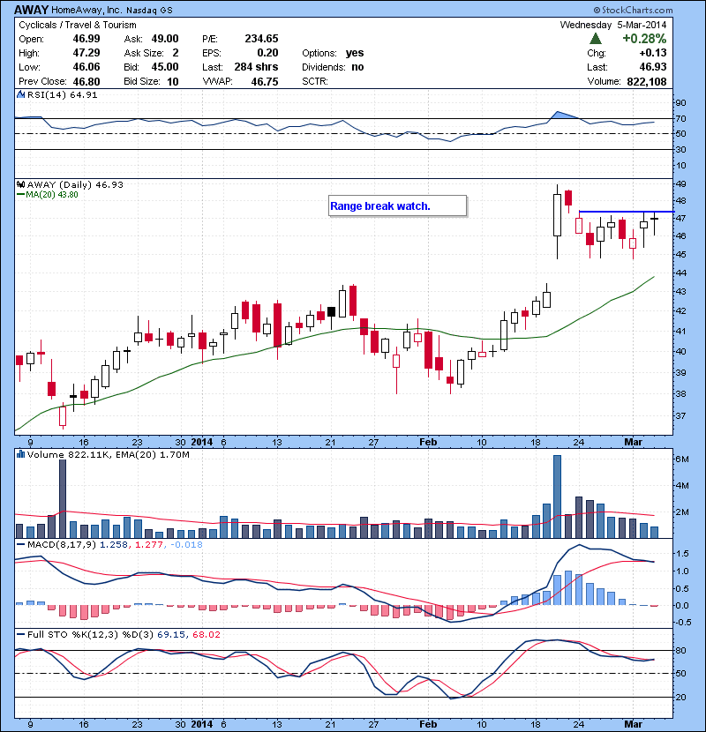Click the MA(20) green legend line
The image size is (706, 732).
point(20,195)
